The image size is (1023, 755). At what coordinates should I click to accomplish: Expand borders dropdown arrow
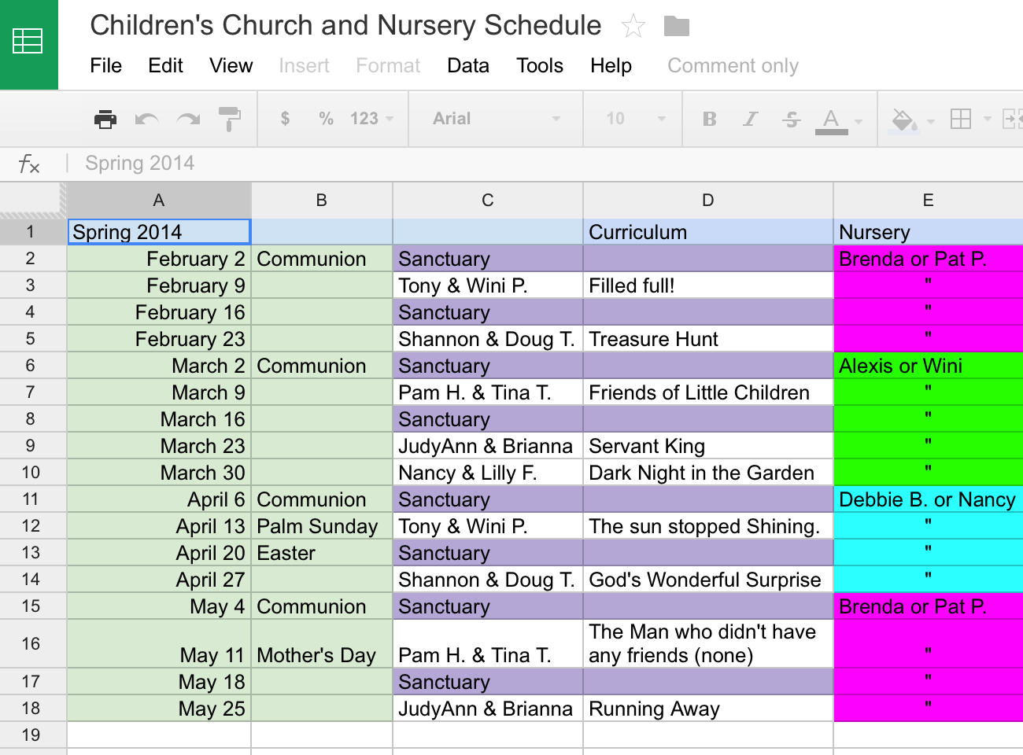click(987, 120)
